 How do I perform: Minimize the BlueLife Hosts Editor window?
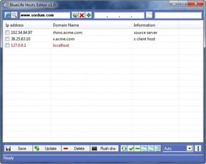[x=174, y=4]
